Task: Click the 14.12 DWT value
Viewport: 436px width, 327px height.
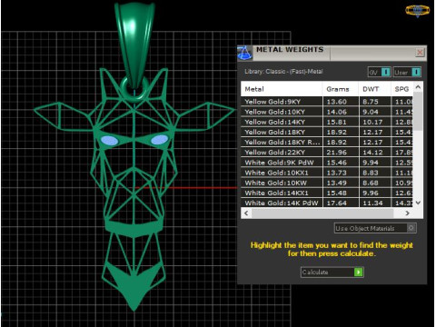Action: [x=372, y=153]
